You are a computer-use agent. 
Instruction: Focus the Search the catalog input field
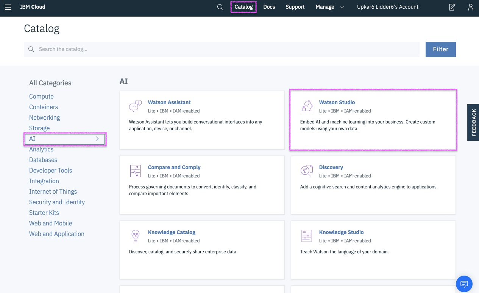(x=222, y=49)
